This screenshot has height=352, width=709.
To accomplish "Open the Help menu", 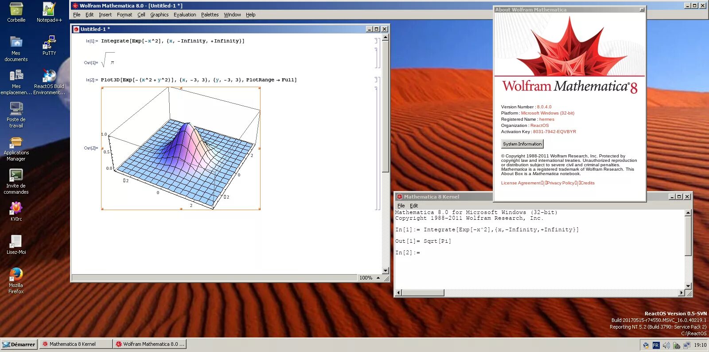I will (x=251, y=15).
